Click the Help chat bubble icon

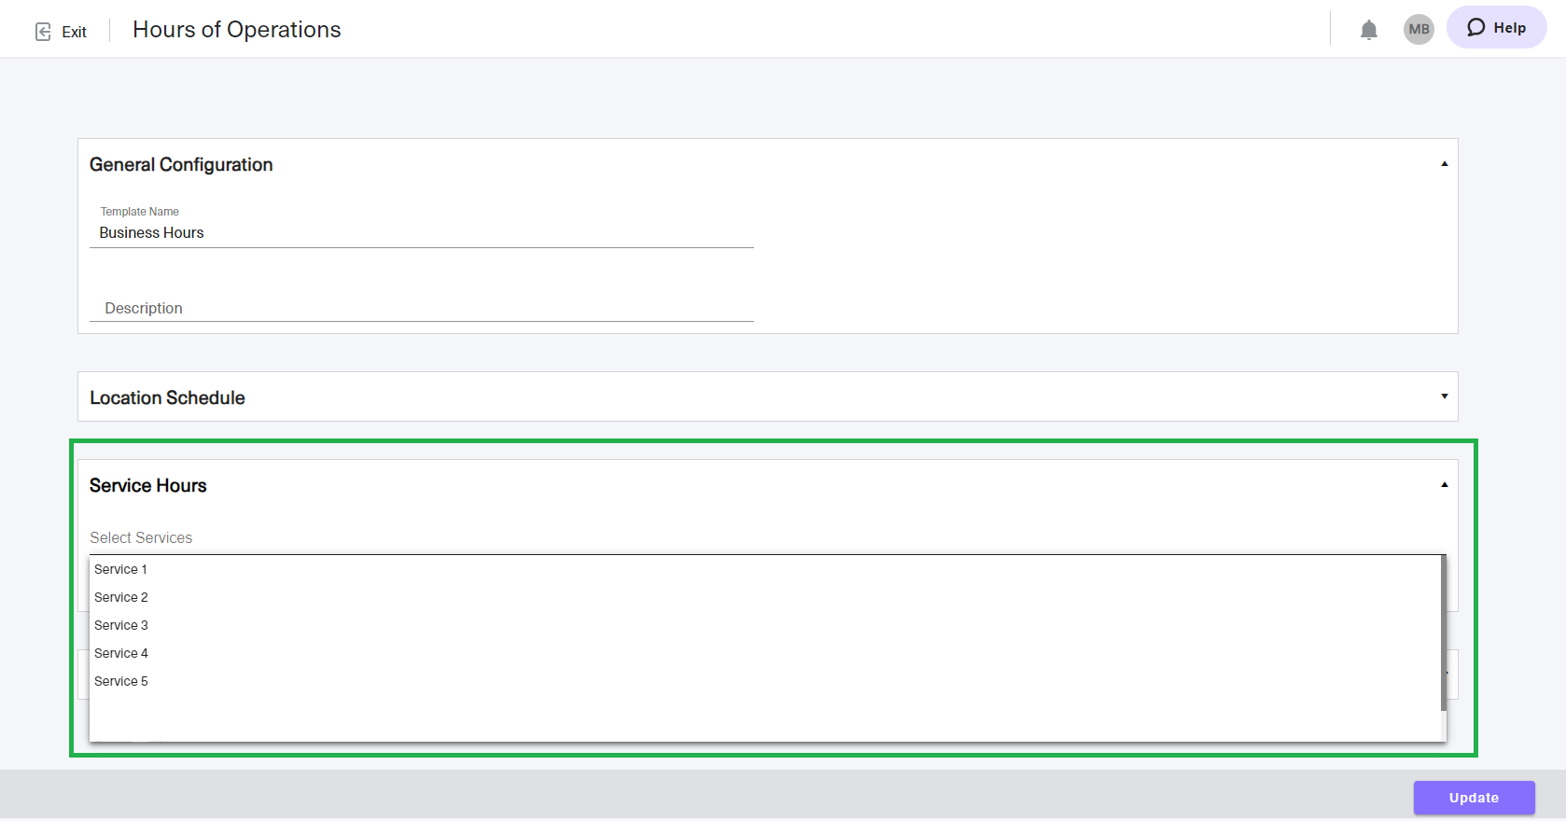(1475, 28)
